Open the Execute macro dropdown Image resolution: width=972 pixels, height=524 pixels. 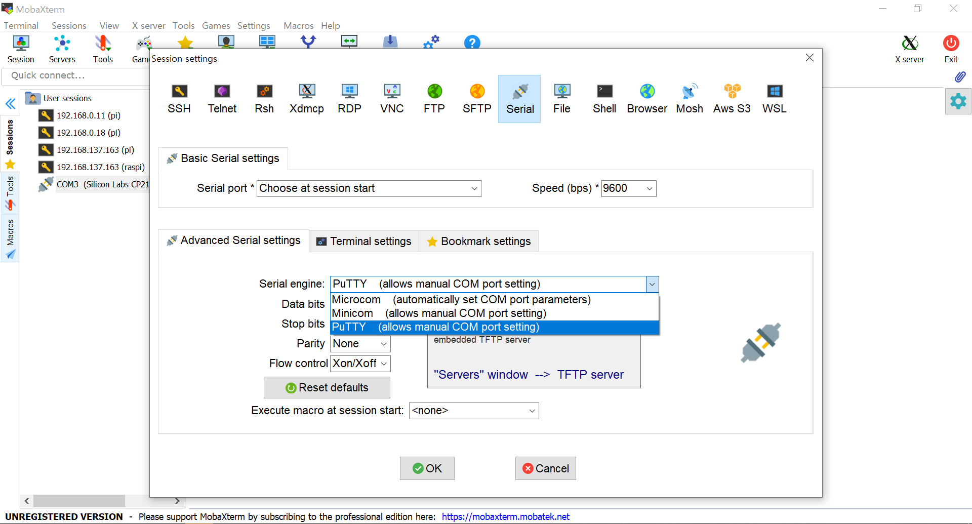pyautogui.click(x=474, y=411)
